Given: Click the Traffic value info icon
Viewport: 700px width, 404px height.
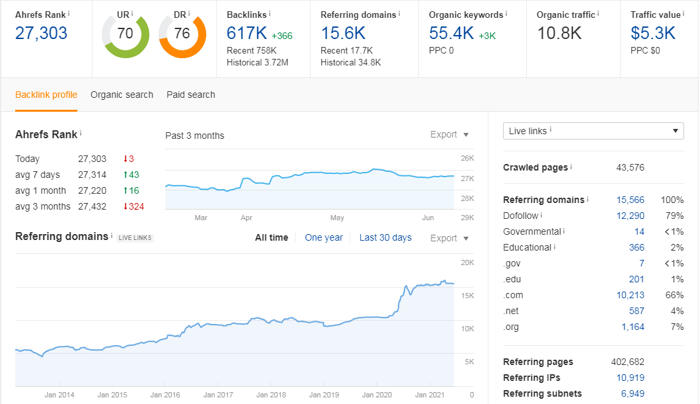Looking at the screenshot, I should pyautogui.click(x=683, y=13).
